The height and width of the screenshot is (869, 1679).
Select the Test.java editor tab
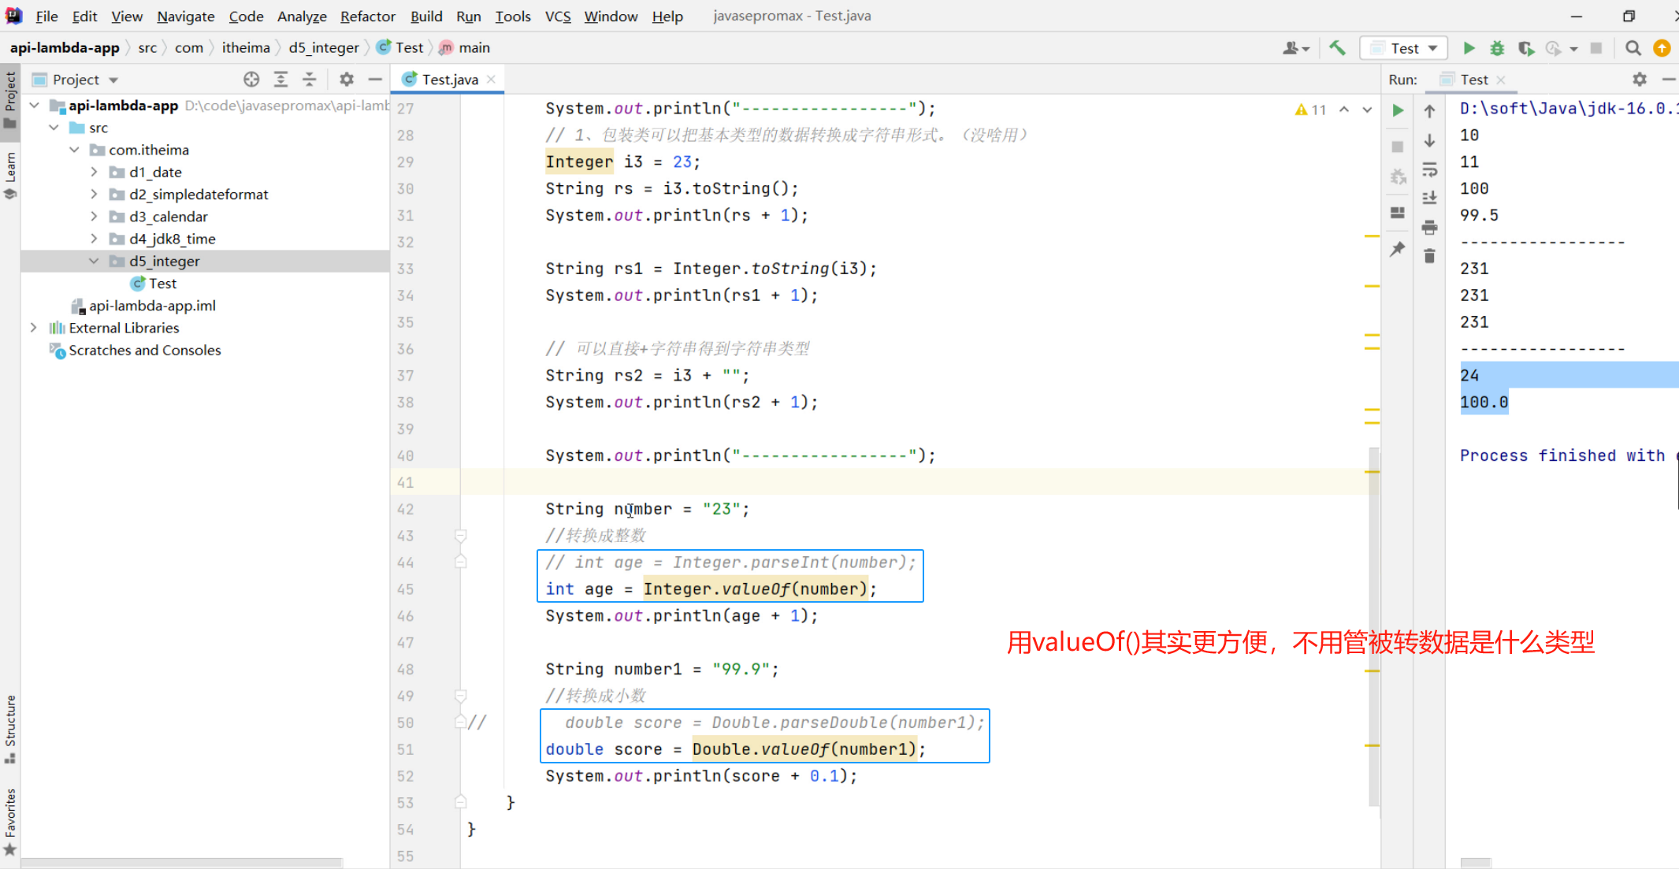tap(449, 79)
